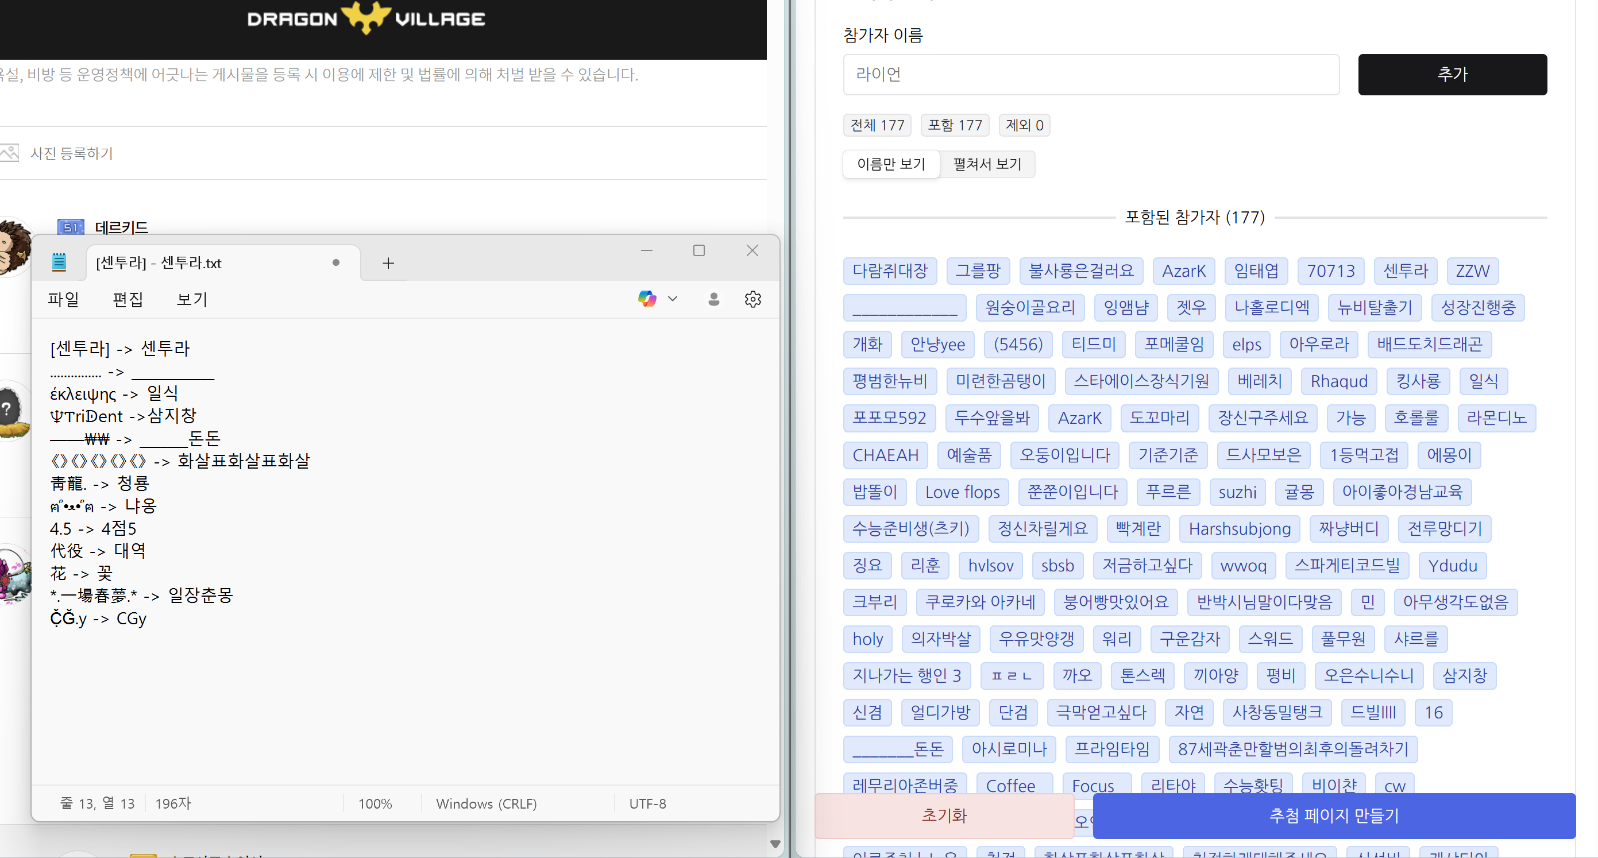Open the 편집 menu
1598x858 pixels.
[128, 300]
